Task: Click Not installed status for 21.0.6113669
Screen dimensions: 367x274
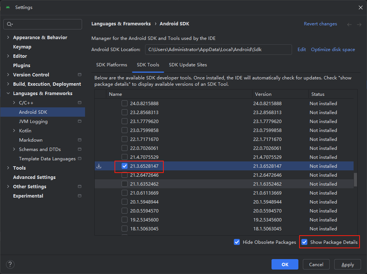Action: pyautogui.click(x=323, y=193)
